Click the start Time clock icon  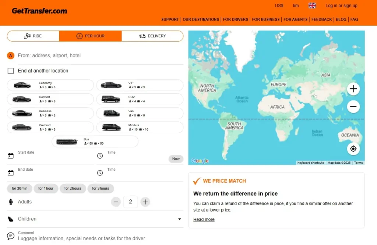(x=100, y=156)
